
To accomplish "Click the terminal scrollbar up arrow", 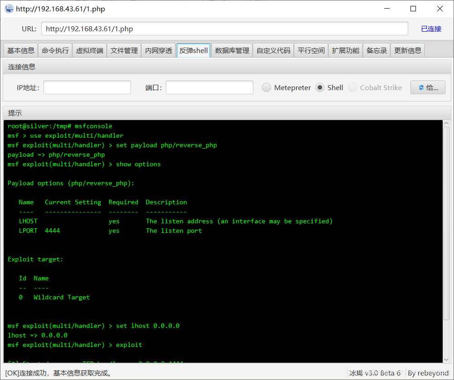I will click(x=446, y=123).
